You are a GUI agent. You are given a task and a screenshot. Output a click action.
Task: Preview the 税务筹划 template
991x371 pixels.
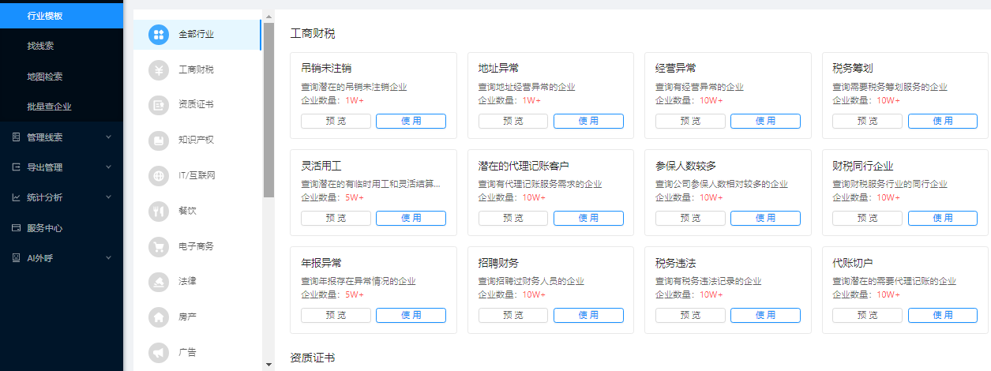(868, 121)
